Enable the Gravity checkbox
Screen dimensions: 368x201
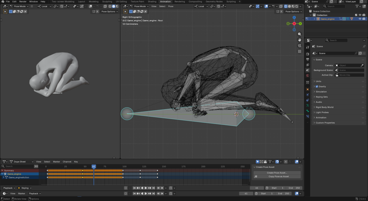pyautogui.click(x=317, y=86)
